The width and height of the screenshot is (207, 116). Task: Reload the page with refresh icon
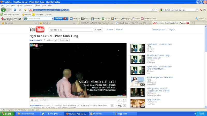tap(15, 10)
